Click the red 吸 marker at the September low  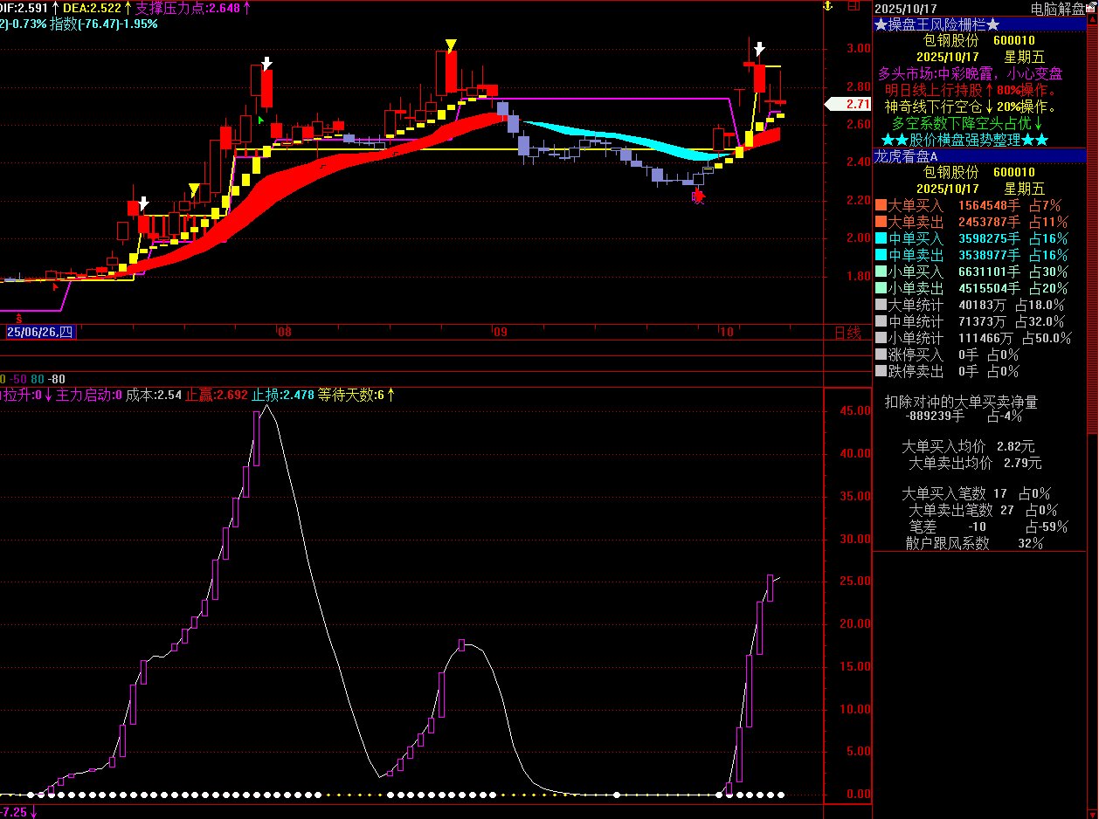[697, 196]
